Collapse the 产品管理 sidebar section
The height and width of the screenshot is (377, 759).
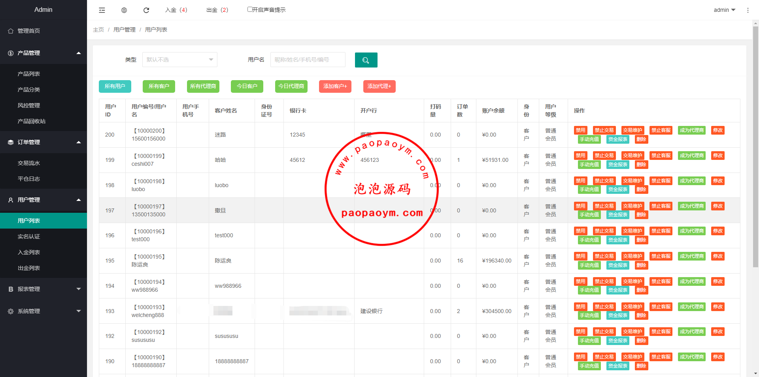[x=43, y=53]
